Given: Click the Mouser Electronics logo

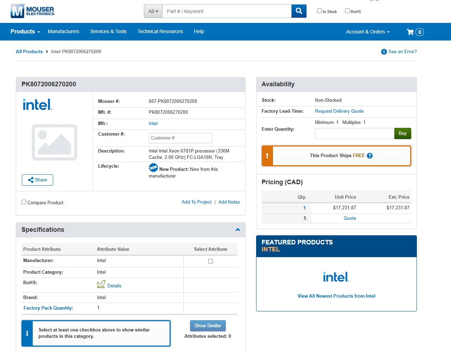Looking at the screenshot, I should (33, 11).
